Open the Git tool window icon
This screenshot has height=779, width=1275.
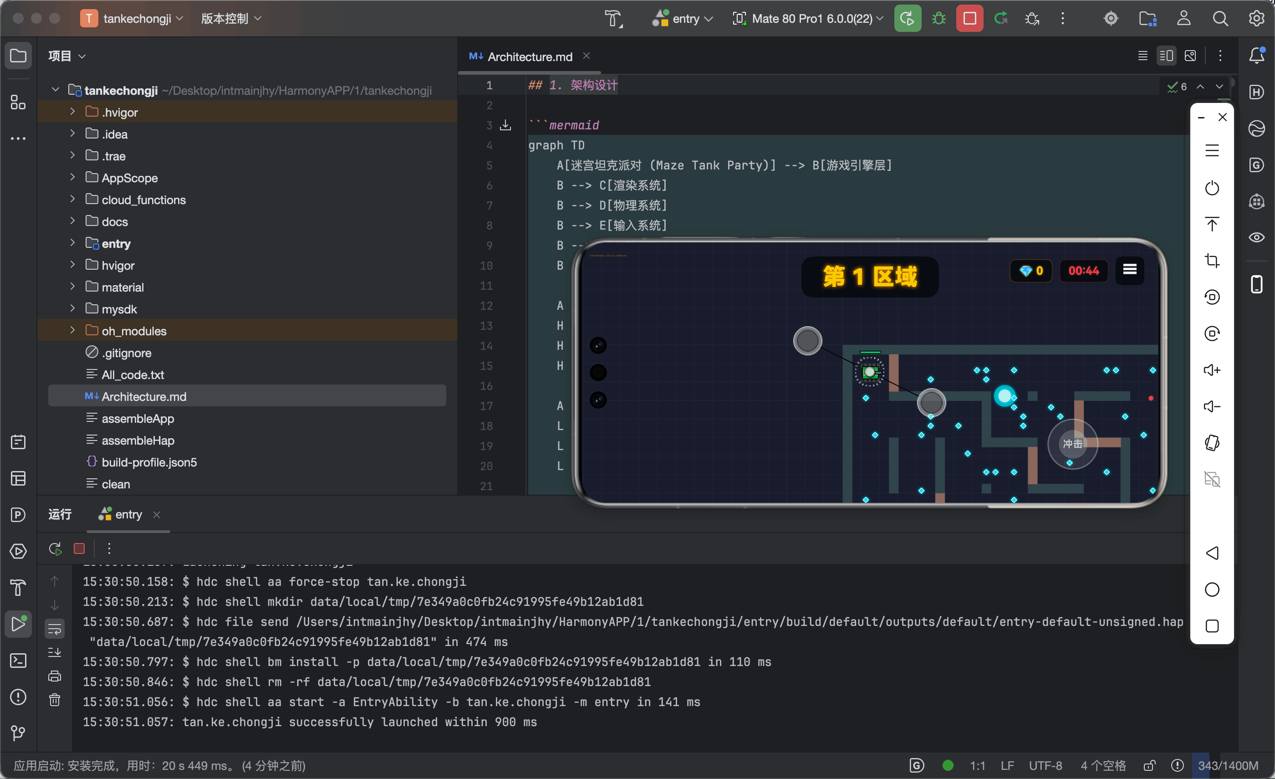click(18, 733)
